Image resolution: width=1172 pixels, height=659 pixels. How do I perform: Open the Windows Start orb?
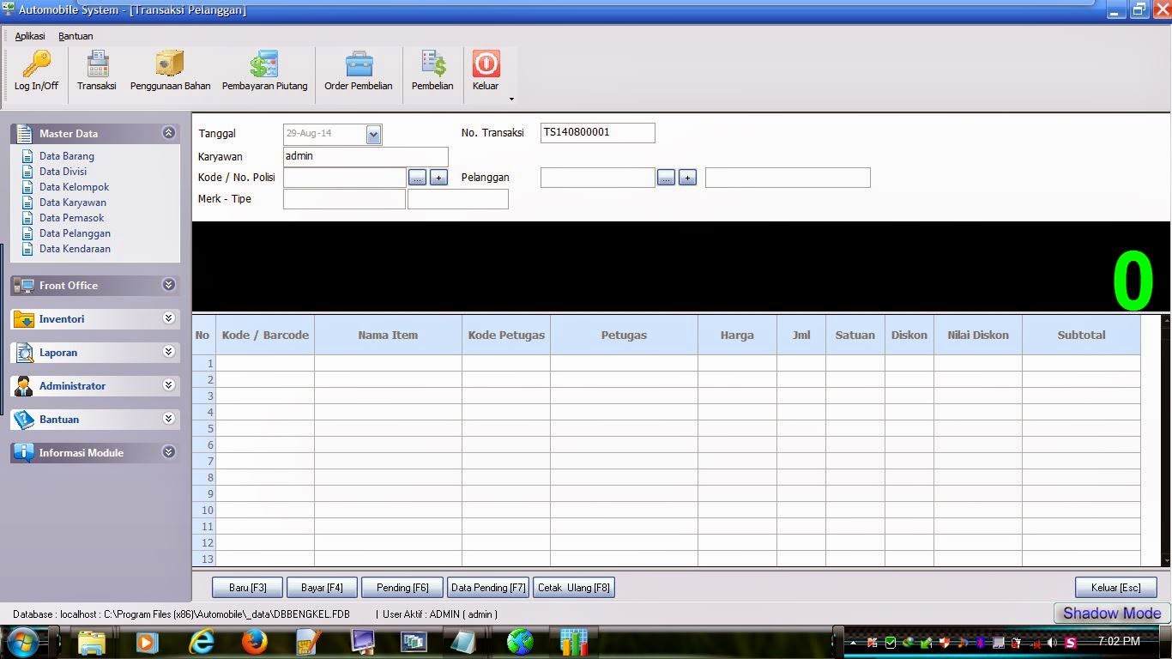[x=23, y=642]
